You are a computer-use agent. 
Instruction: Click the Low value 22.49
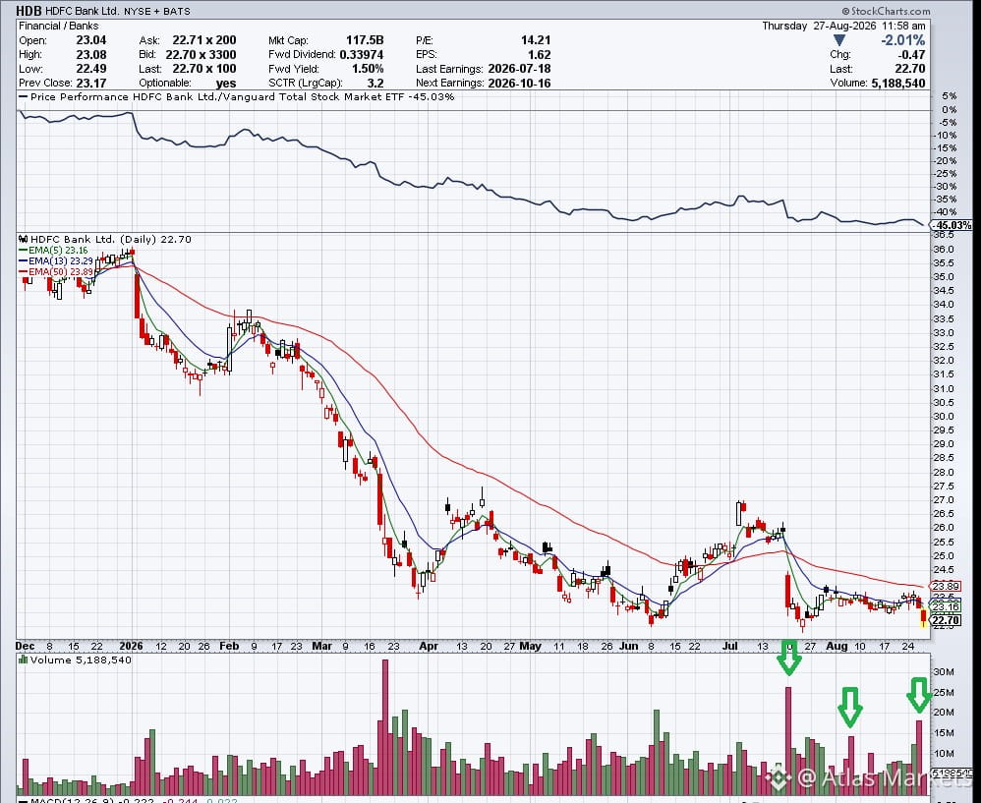(90, 69)
